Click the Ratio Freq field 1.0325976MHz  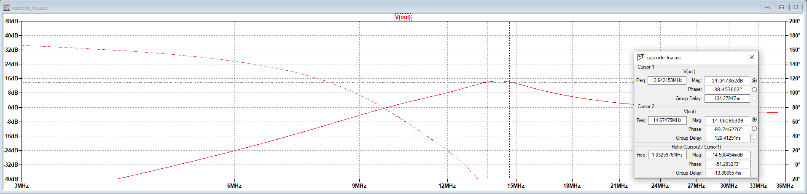[x=667, y=155]
